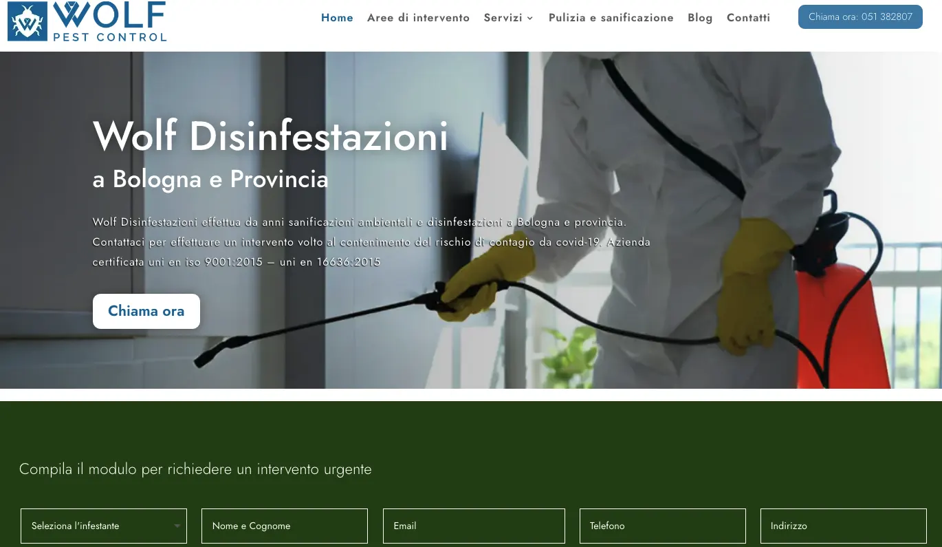Open the Blog page

click(700, 18)
